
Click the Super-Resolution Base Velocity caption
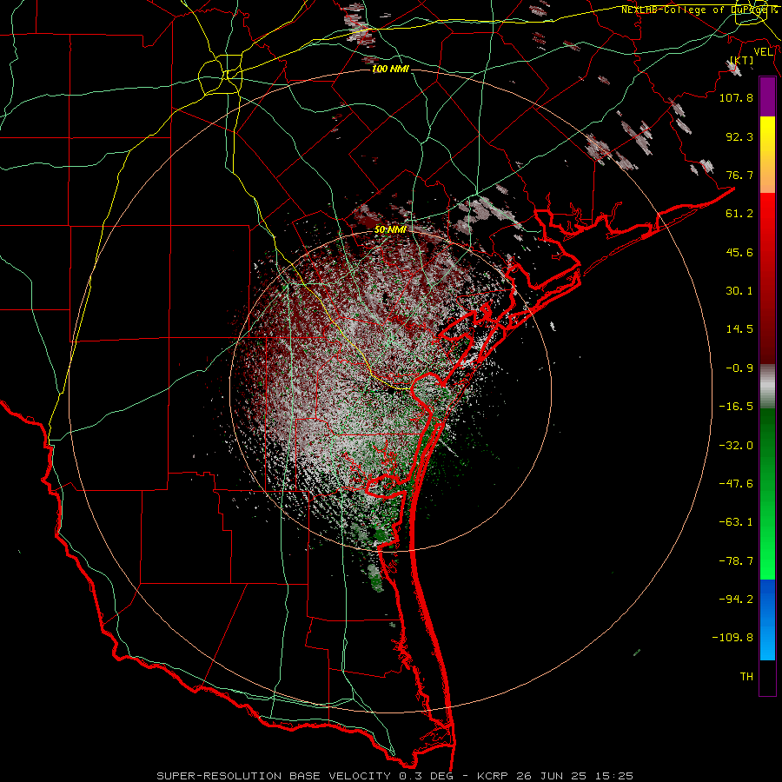(395, 776)
